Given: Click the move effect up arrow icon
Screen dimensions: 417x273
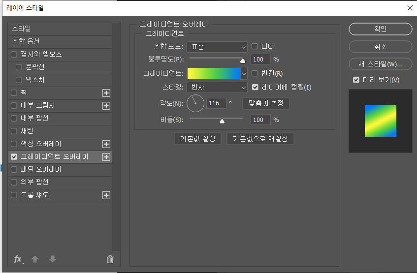Looking at the screenshot, I should coord(35,259).
